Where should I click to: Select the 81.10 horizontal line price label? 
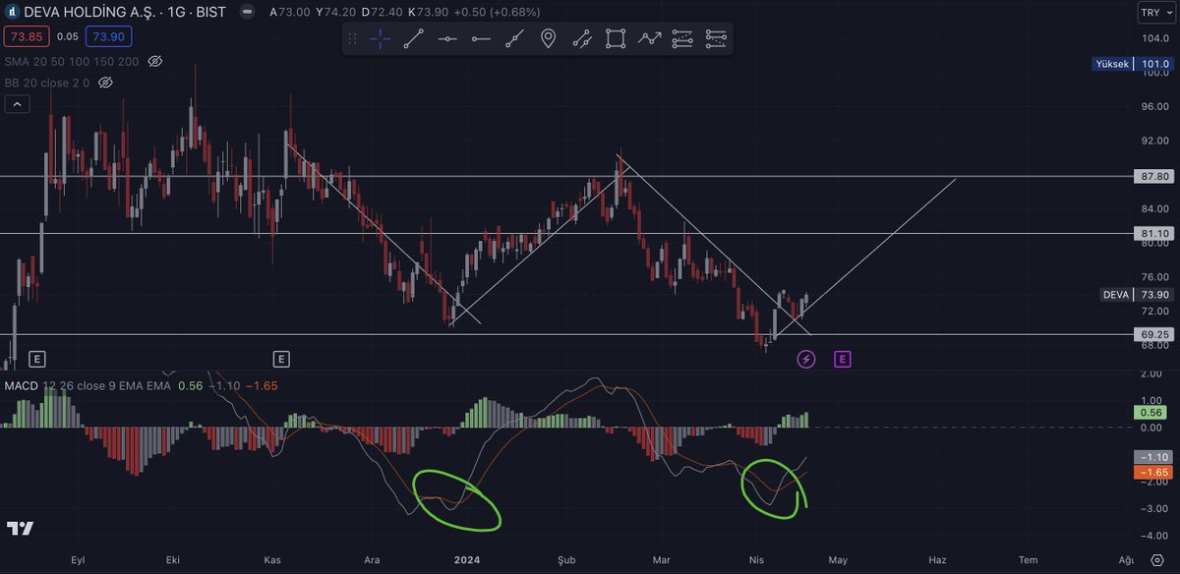[x=1155, y=233]
